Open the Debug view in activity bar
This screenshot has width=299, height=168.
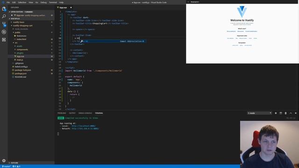(x=4, y=32)
